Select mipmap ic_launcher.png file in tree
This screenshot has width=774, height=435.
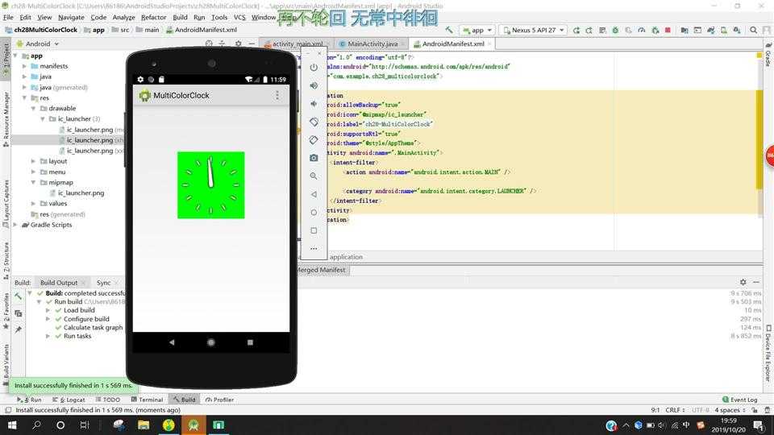coord(81,193)
